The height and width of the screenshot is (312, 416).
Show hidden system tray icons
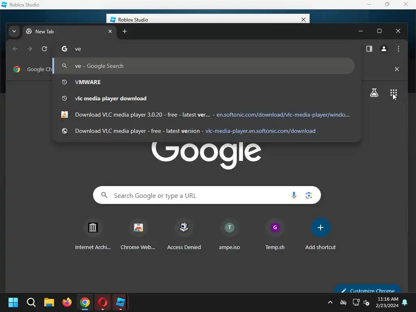point(330,302)
